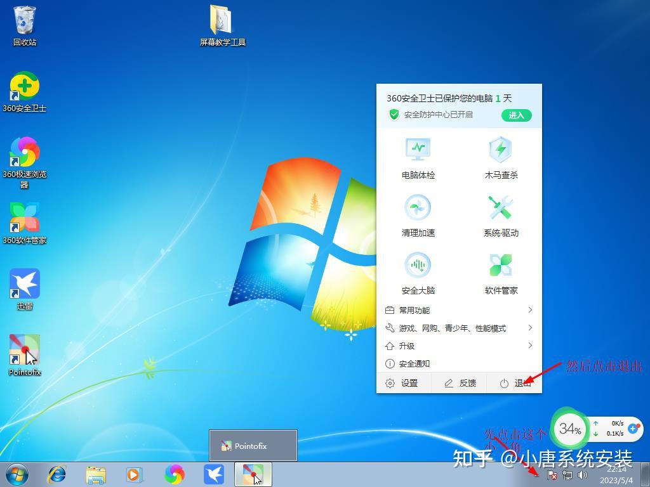Click the Pointofix taskbar button
Image resolution: width=650 pixels, height=487 pixels.
pos(253,474)
